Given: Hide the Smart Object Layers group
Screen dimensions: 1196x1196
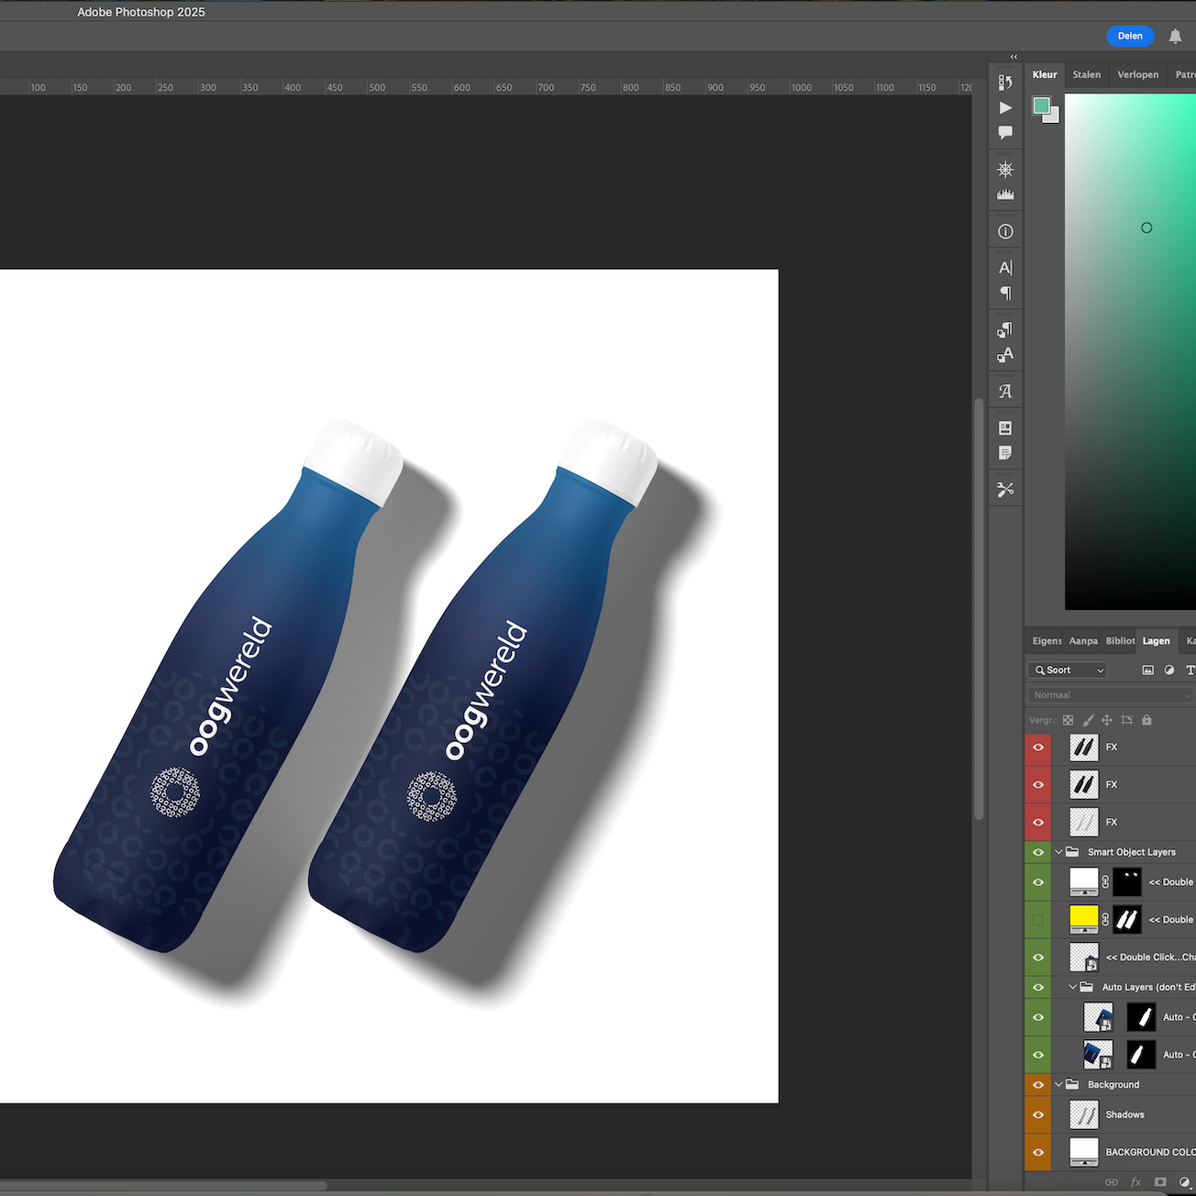Looking at the screenshot, I should coord(1038,852).
